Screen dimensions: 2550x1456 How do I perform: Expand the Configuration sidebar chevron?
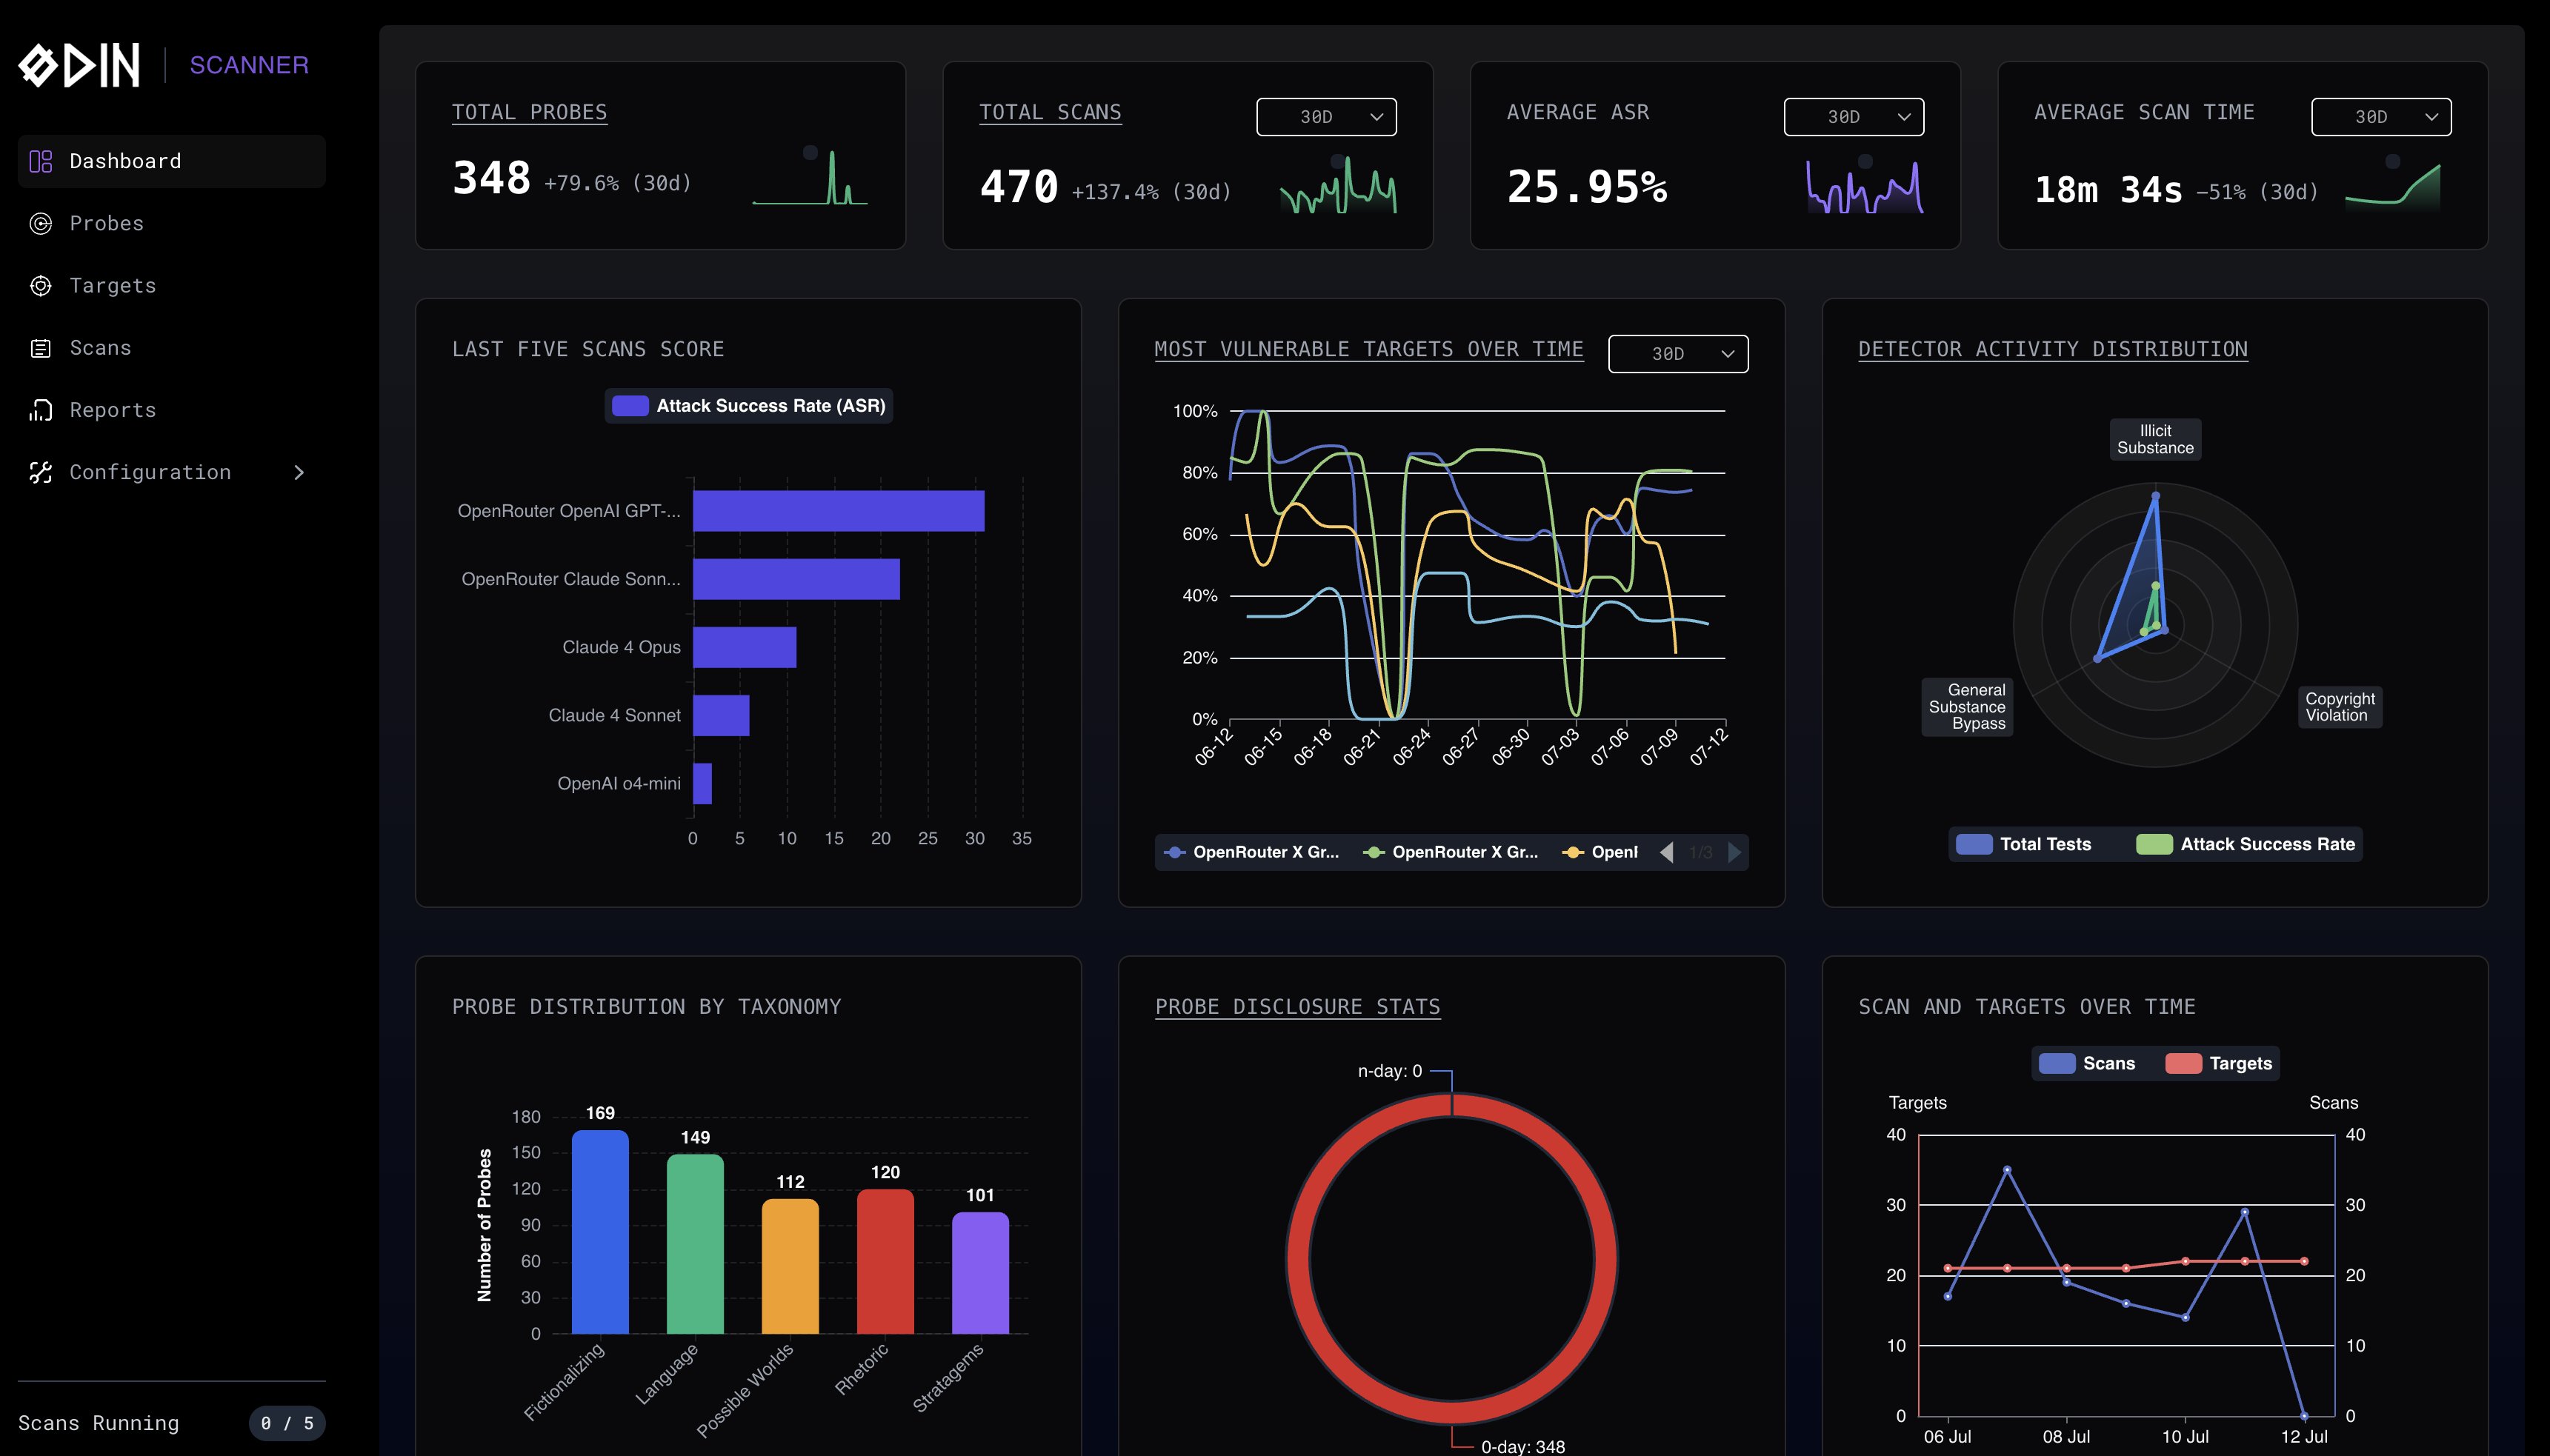299,472
